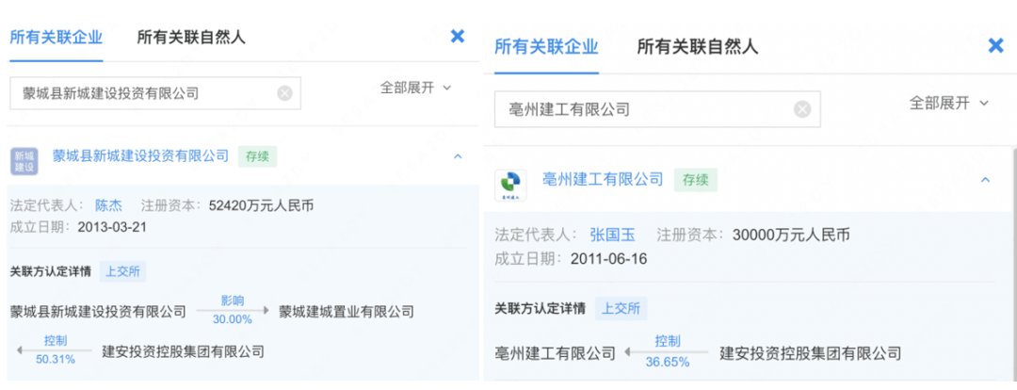
Task: Click search field containing 亳州建工有限公司
Action: [x=657, y=109]
